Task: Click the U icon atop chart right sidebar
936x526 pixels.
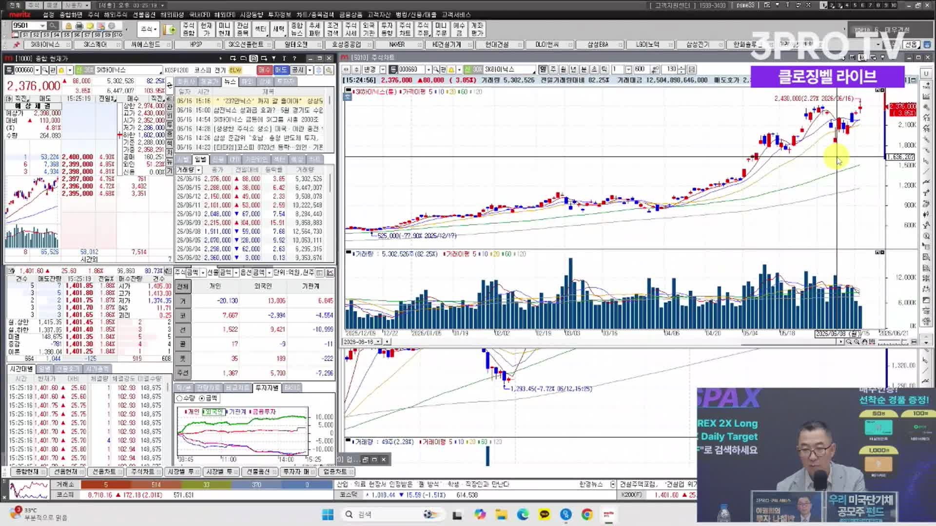Action: click(x=926, y=74)
